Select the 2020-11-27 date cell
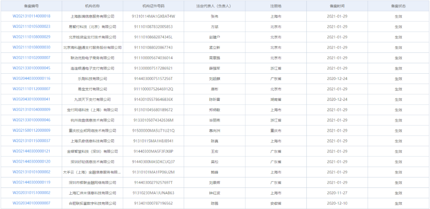430x209 pixels. pyautogui.click(x=337, y=193)
